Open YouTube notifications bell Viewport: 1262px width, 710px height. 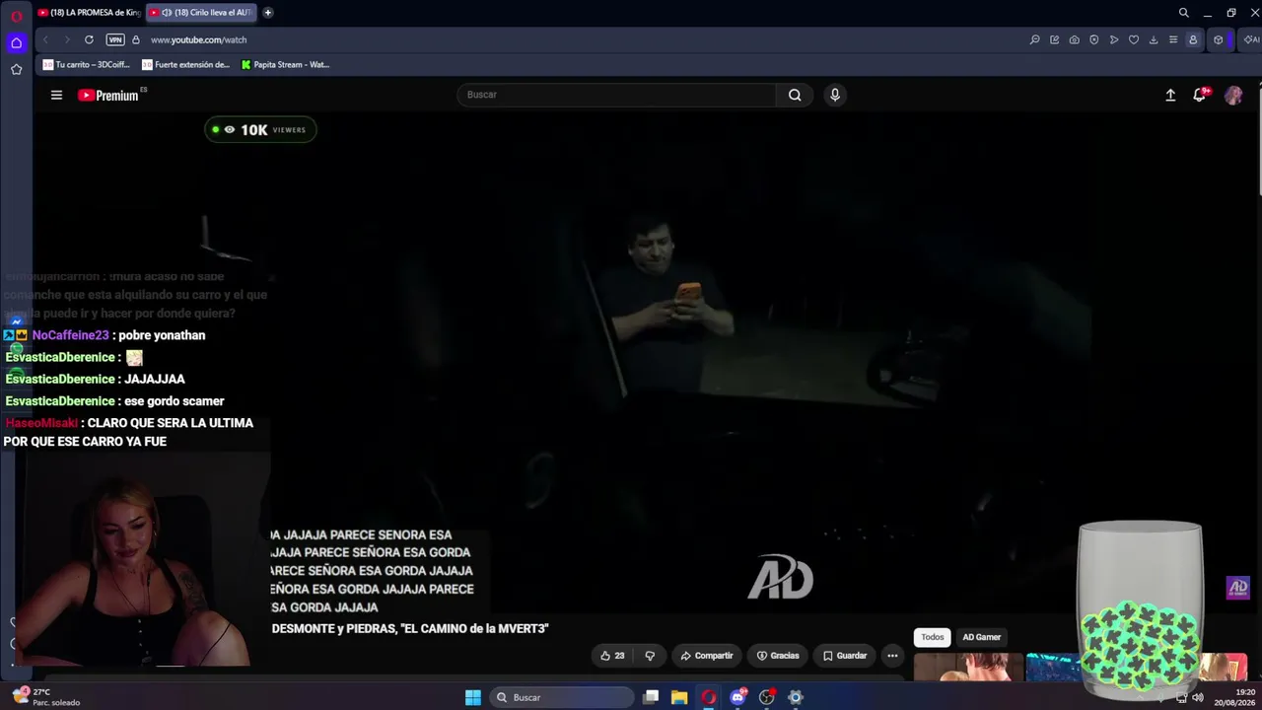1200,95
